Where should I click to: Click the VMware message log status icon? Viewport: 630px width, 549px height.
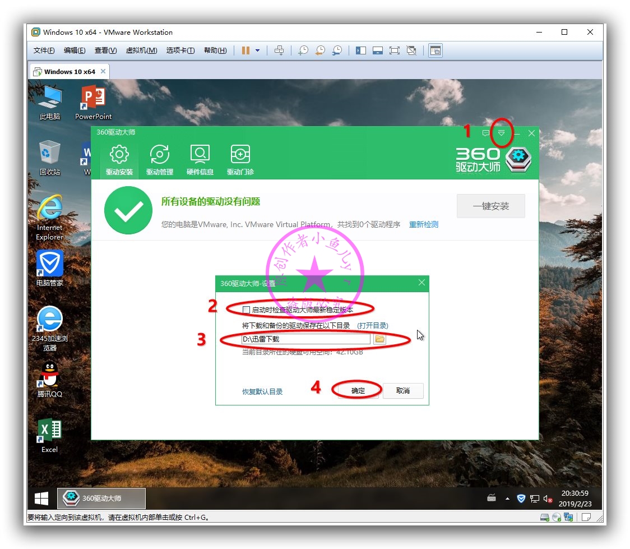[x=586, y=517]
